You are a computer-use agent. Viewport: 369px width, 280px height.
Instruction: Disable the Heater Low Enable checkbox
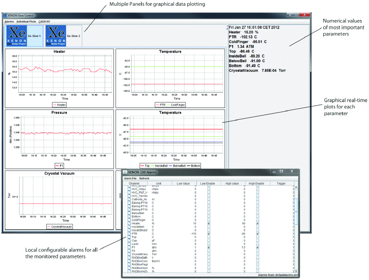(209, 223)
